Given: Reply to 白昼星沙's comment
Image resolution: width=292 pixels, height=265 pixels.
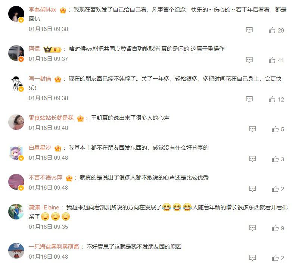Looking at the screenshot, I should (252, 159).
